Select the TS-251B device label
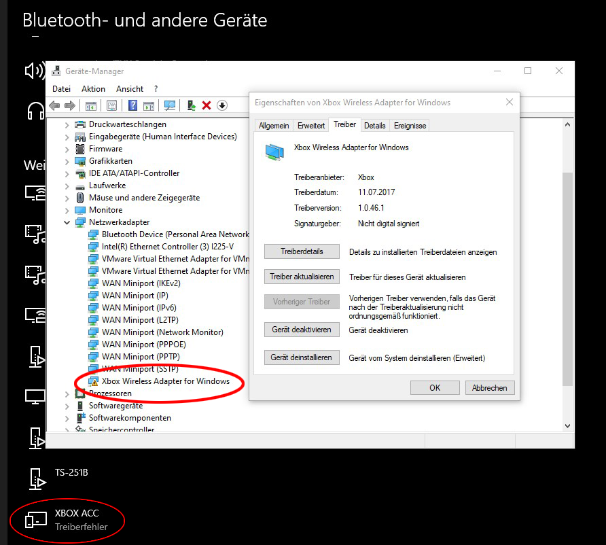The width and height of the screenshot is (606, 545). pyautogui.click(x=71, y=472)
